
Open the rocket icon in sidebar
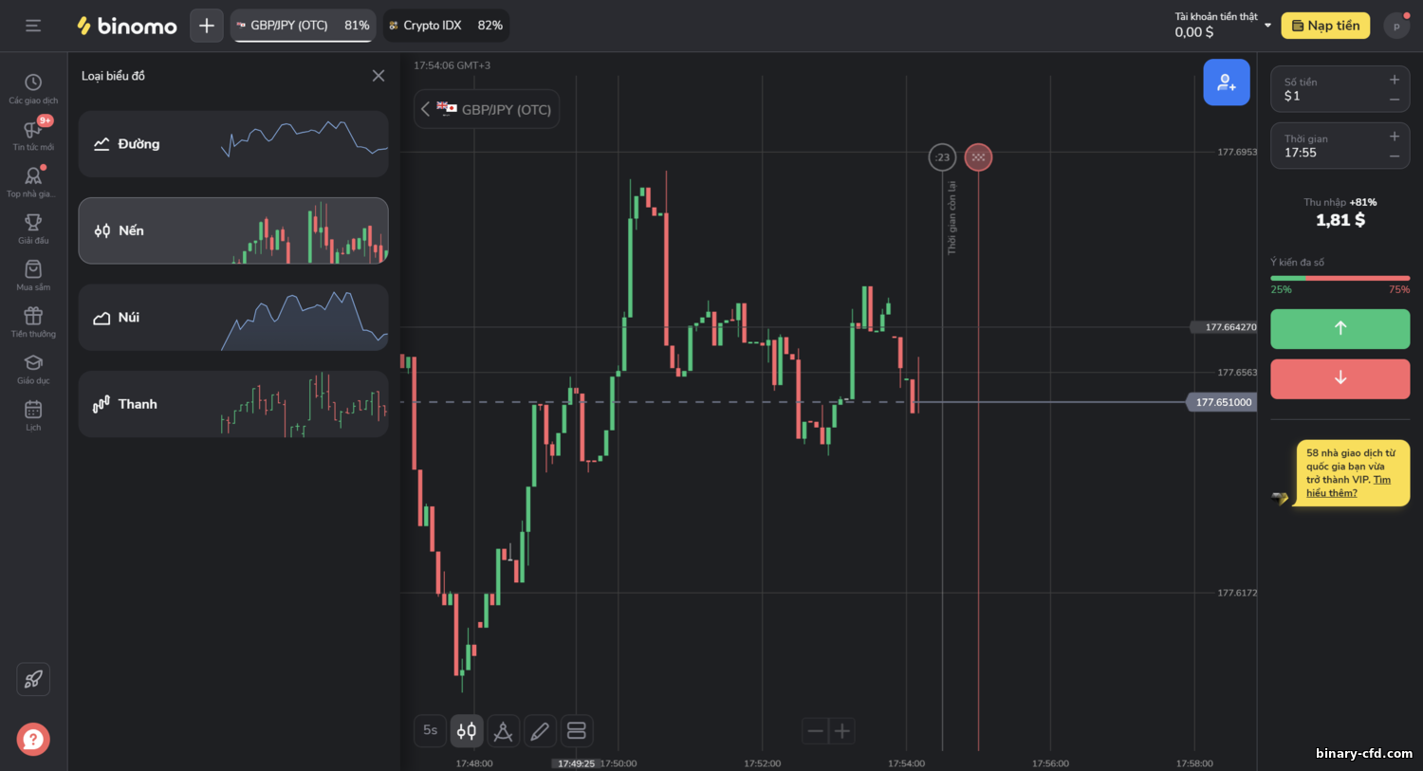[33, 679]
